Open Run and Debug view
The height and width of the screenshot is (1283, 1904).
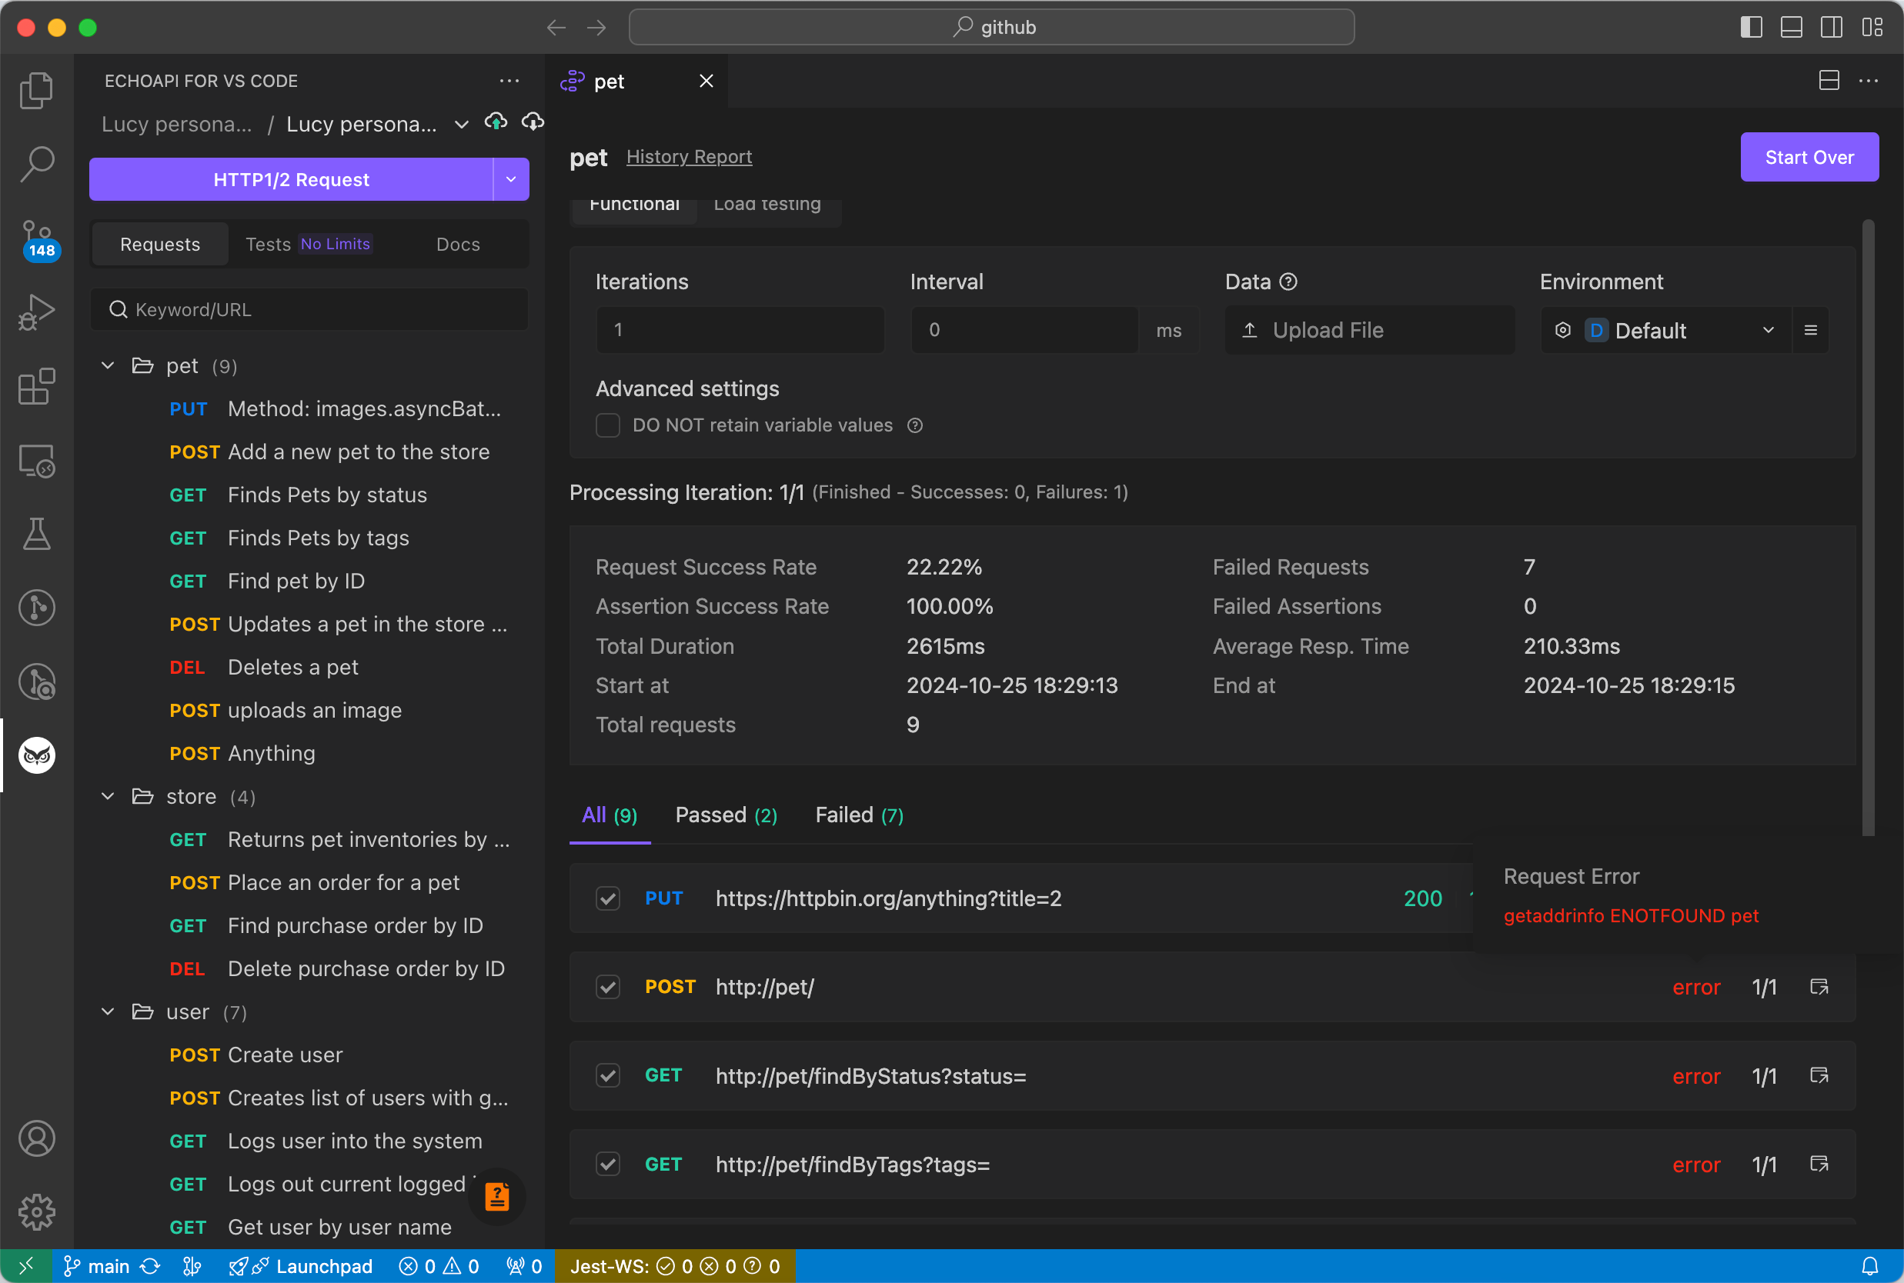(x=37, y=312)
